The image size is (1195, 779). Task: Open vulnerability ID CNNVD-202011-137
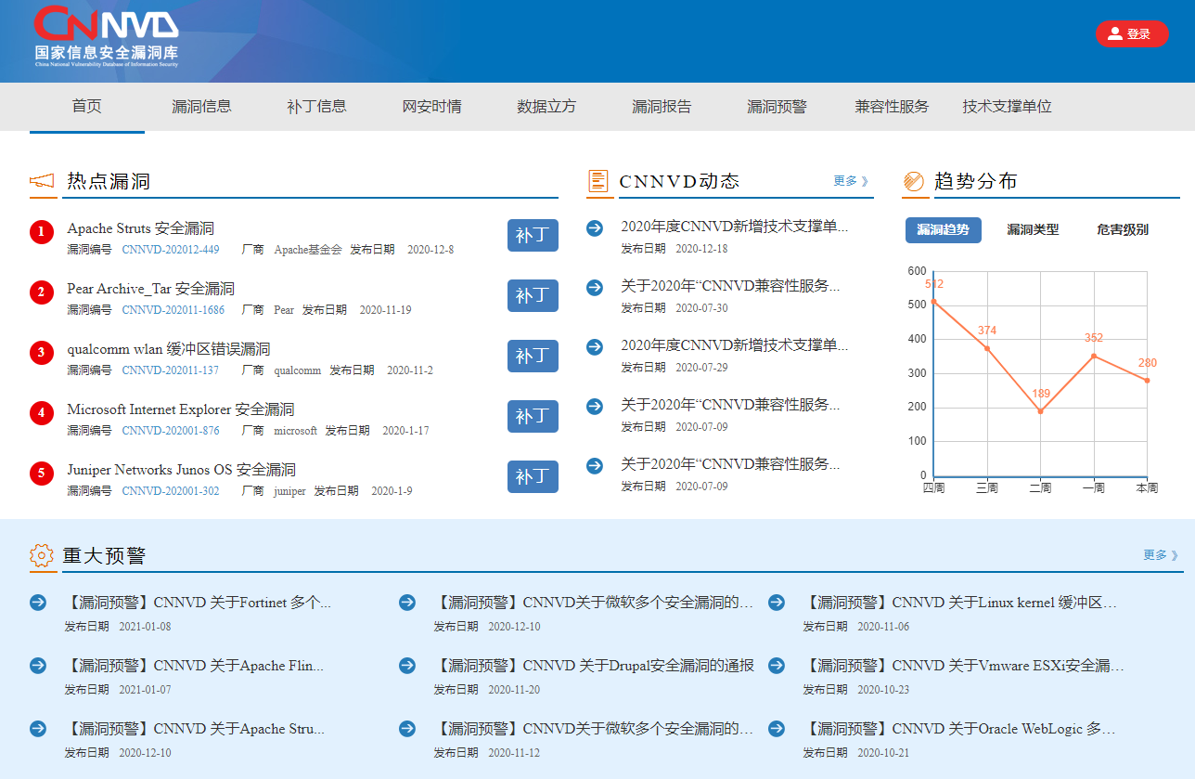(171, 370)
